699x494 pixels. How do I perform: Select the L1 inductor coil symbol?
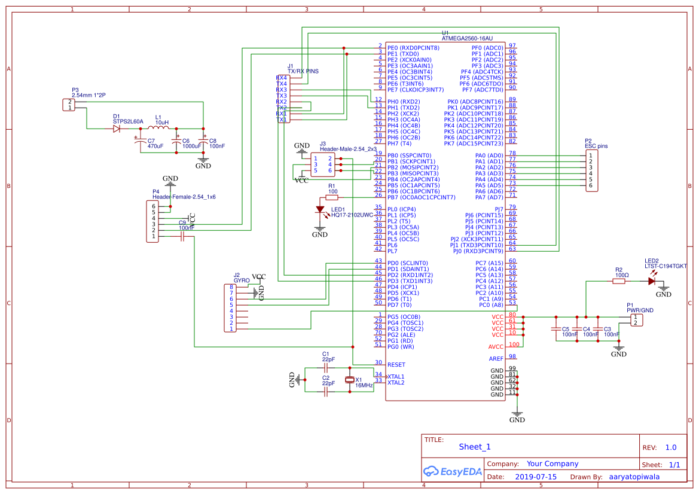point(158,128)
